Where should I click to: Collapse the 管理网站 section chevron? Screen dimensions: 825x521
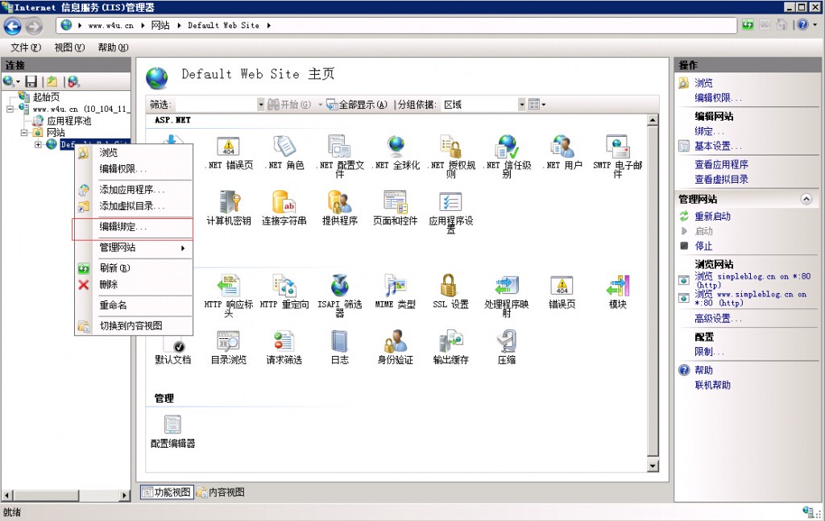click(806, 199)
